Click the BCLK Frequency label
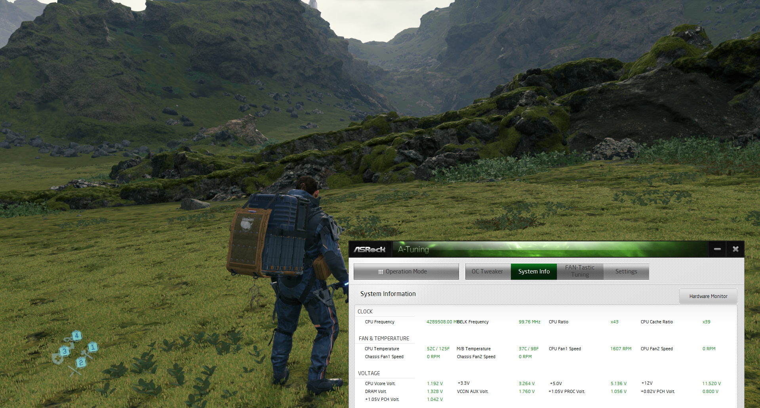The width and height of the screenshot is (760, 408). click(x=473, y=322)
